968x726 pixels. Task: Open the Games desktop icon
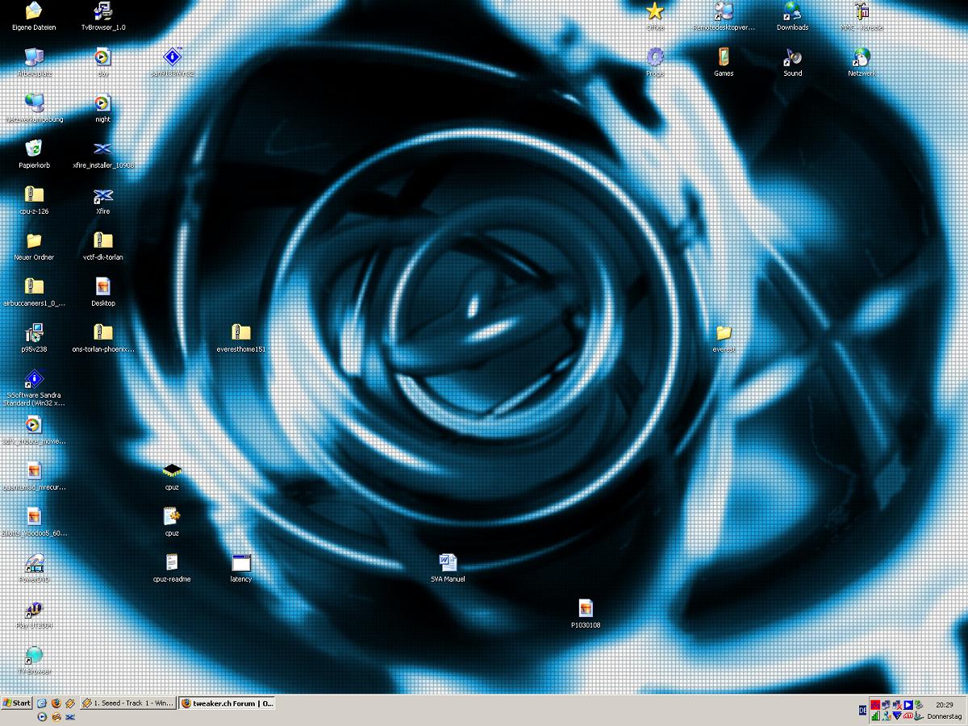tap(724, 57)
